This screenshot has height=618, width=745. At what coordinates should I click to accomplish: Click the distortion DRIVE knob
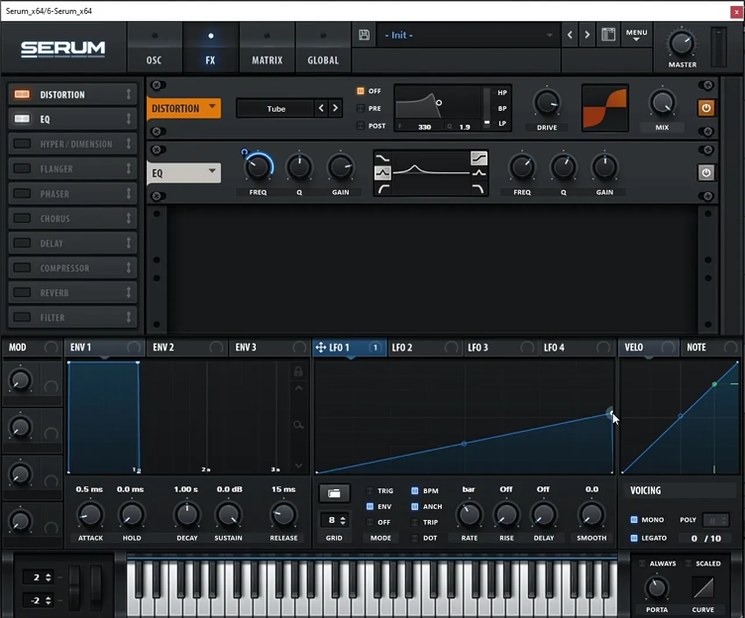tap(547, 103)
